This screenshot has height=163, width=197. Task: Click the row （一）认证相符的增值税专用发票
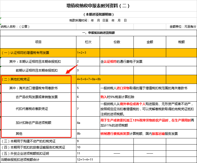(38, 53)
